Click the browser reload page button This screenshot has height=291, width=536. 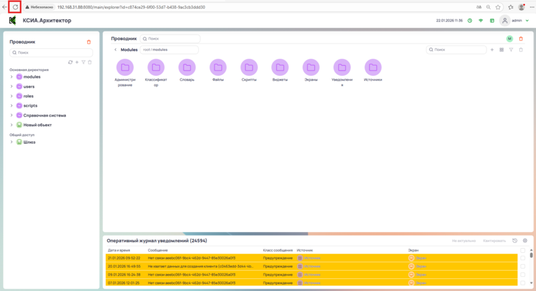coord(15,7)
